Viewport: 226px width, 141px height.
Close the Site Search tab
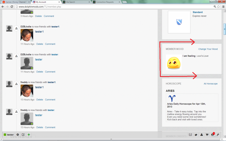point(89,2)
